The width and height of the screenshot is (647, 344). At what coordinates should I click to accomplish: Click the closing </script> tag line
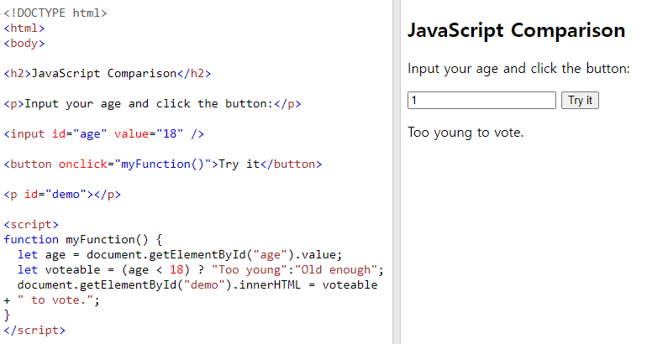click(34, 331)
